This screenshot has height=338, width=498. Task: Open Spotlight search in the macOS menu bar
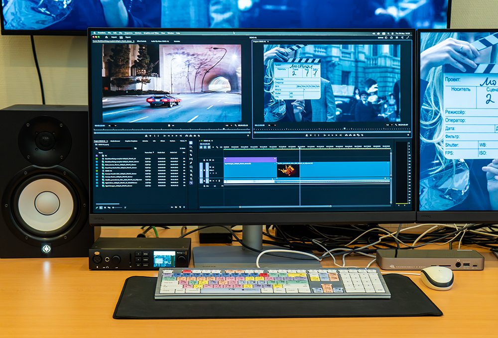pos(388,33)
